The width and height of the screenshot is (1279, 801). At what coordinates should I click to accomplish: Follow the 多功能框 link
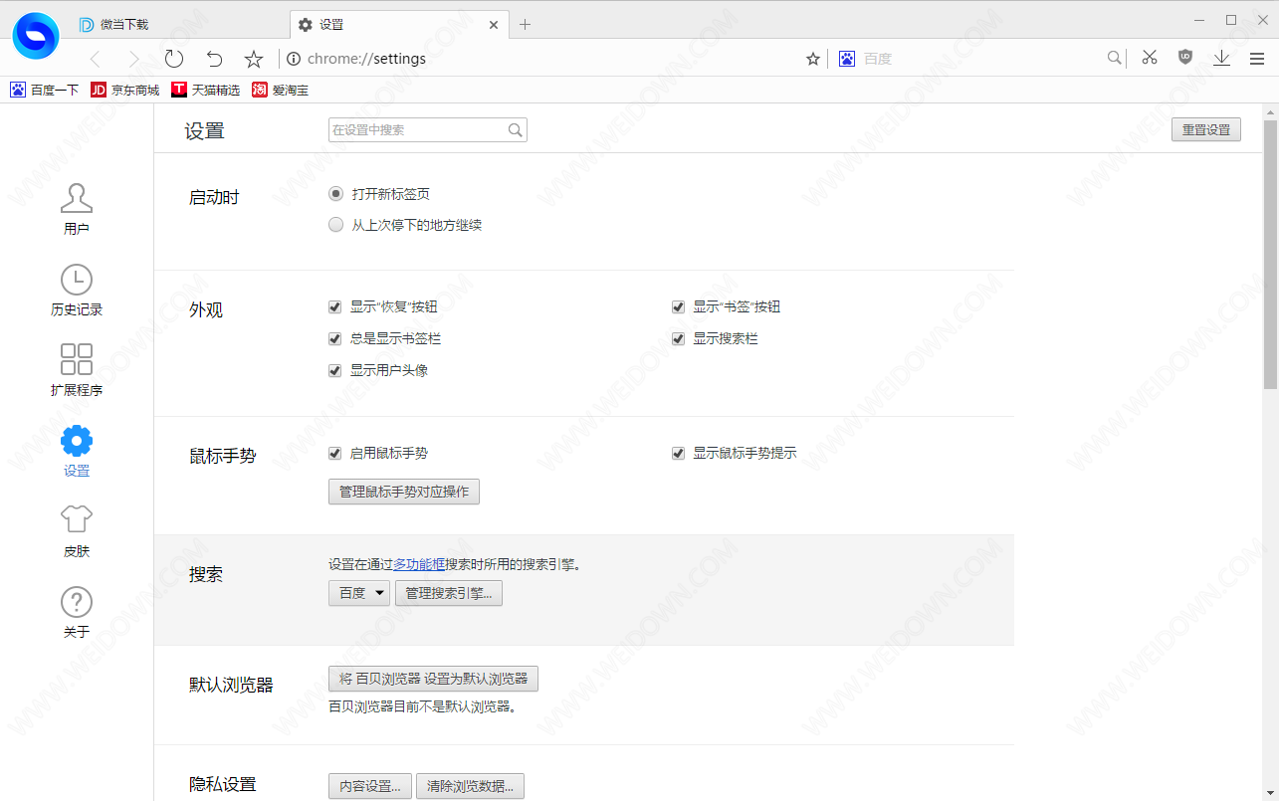(x=419, y=564)
